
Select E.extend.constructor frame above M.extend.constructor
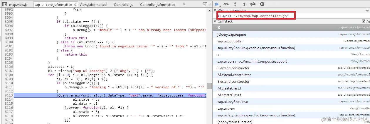click(291, 68)
